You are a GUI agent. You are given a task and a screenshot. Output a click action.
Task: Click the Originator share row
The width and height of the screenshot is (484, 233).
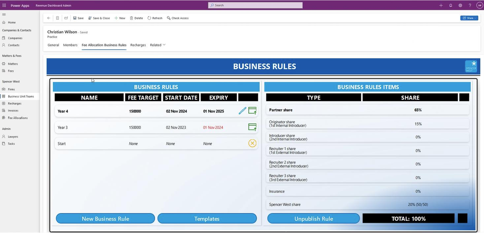point(368,123)
